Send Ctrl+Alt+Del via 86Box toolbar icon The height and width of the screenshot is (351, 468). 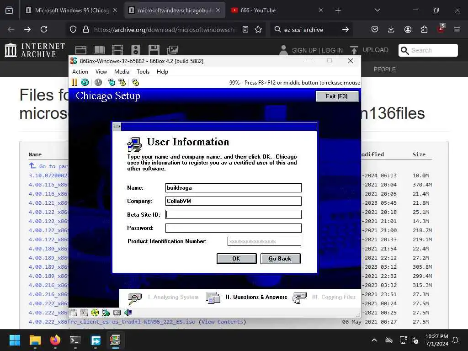tap(112, 82)
